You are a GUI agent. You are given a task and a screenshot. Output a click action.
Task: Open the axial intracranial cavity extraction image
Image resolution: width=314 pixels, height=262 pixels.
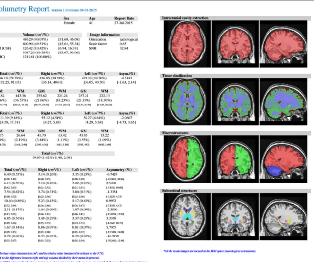point(187,44)
